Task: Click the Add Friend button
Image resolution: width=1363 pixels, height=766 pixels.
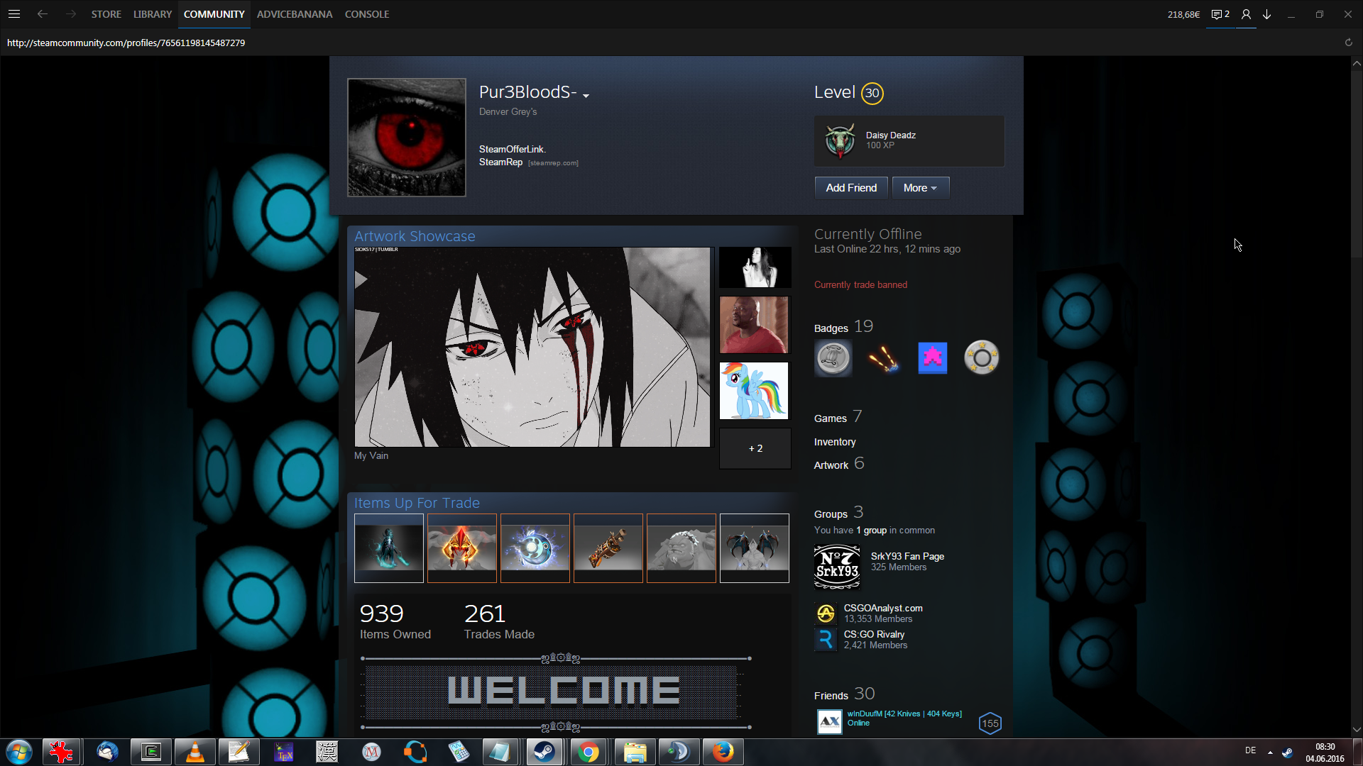Action: click(x=850, y=188)
